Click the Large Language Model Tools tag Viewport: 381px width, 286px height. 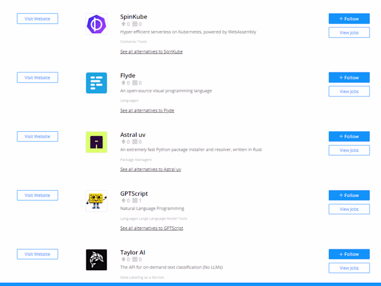(x=163, y=218)
